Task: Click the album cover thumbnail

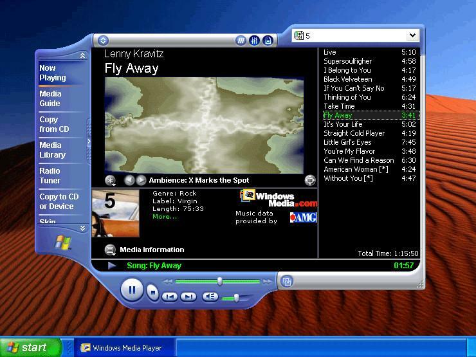Action: click(x=116, y=214)
